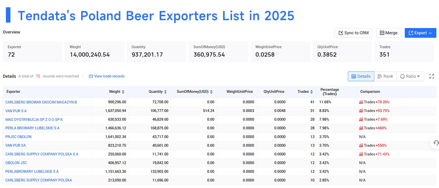Click the Trades +460% comparison chart icon
This screenshot has width=439, height=188.
[361, 128]
